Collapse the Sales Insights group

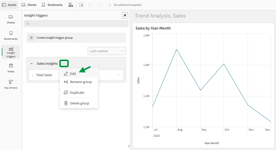point(32,64)
